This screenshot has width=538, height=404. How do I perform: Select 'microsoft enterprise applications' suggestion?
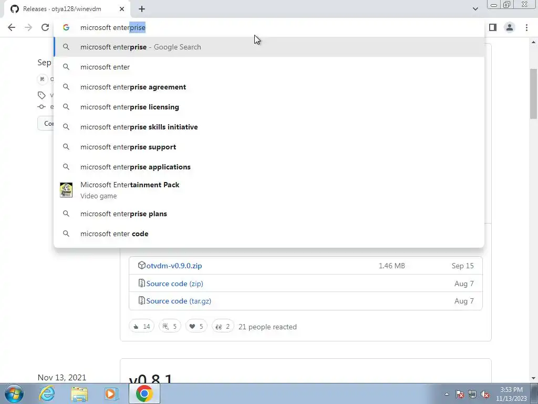269,167
